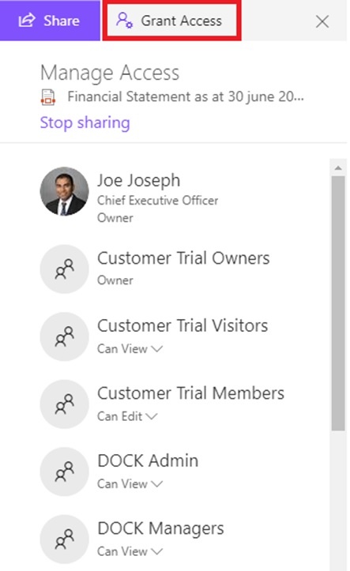
Task: Open Can Edit dropdown for Customer Trial Members
Action: click(127, 416)
